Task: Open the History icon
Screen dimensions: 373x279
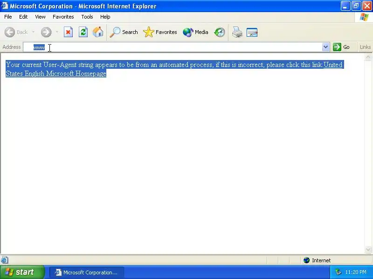Action: tap(219, 32)
